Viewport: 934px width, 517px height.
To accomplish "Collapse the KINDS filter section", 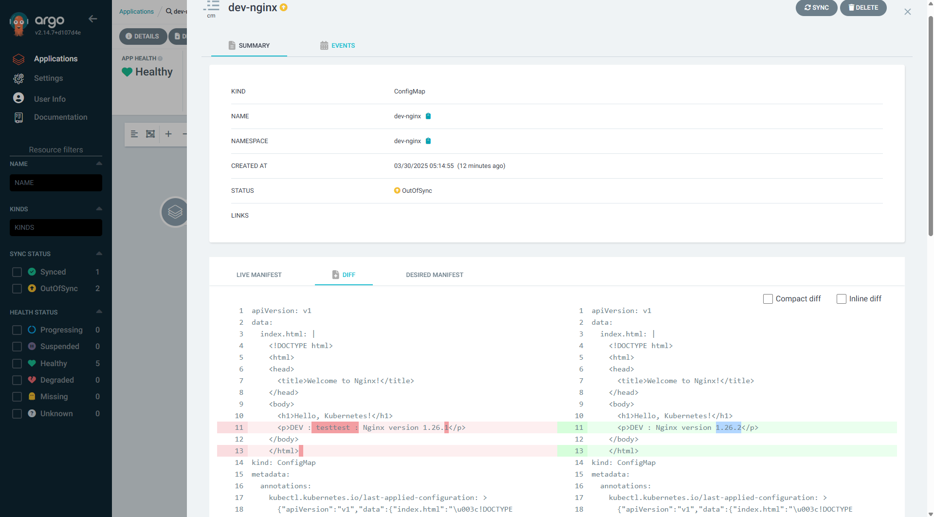I will click(x=99, y=209).
